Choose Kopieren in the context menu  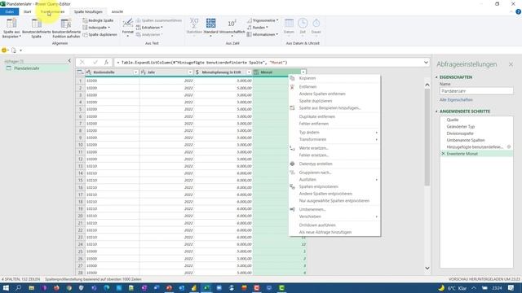pos(307,78)
